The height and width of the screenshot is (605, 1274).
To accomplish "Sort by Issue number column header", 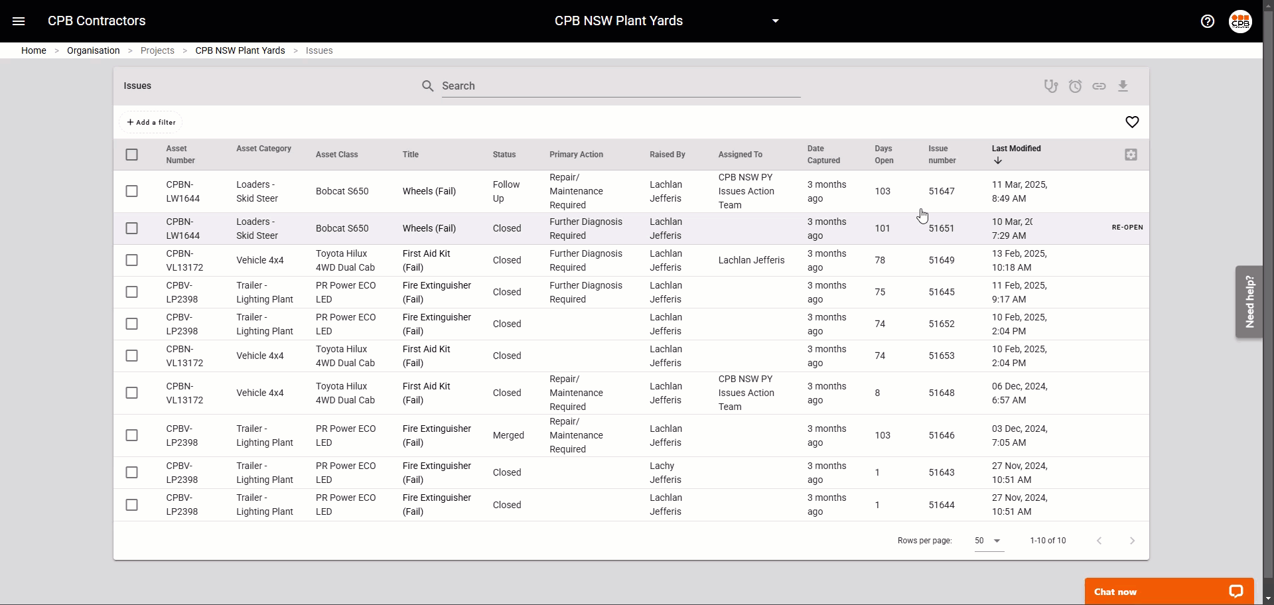I will [x=942, y=155].
